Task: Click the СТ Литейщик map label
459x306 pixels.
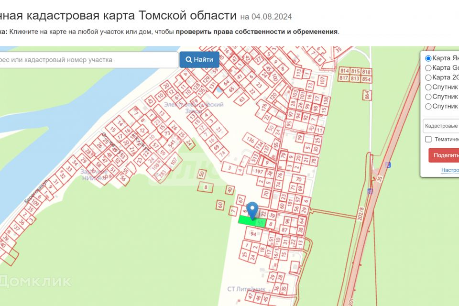Action: [246, 289]
